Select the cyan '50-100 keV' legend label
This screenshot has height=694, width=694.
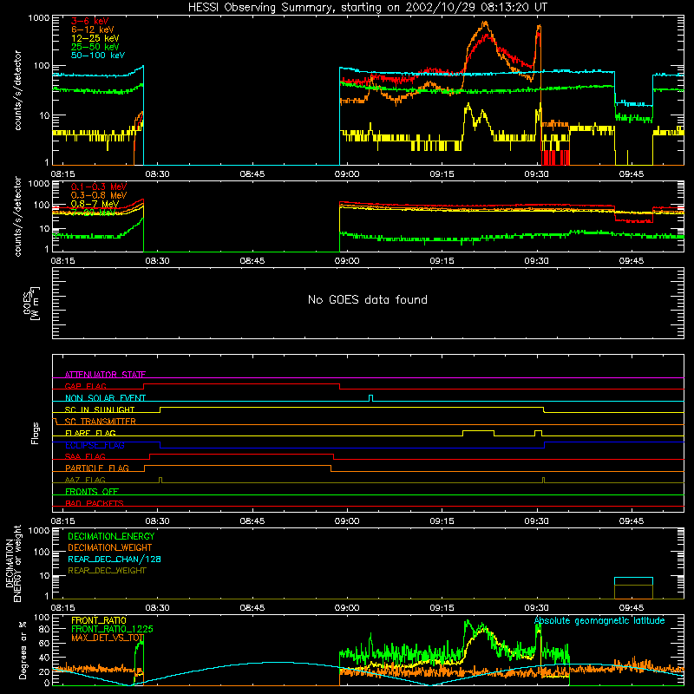pyautogui.click(x=98, y=56)
